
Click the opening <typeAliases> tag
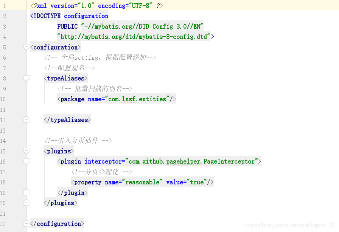click(x=65, y=78)
